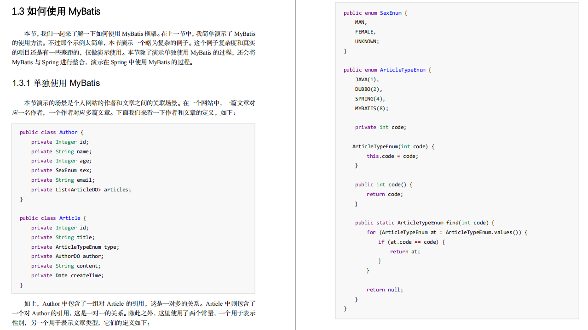
Task: Click the line "this.code = code;"
Action: coord(392,156)
